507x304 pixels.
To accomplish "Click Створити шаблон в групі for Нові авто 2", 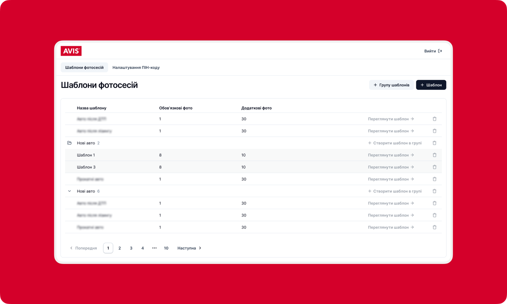I will click(395, 143).
